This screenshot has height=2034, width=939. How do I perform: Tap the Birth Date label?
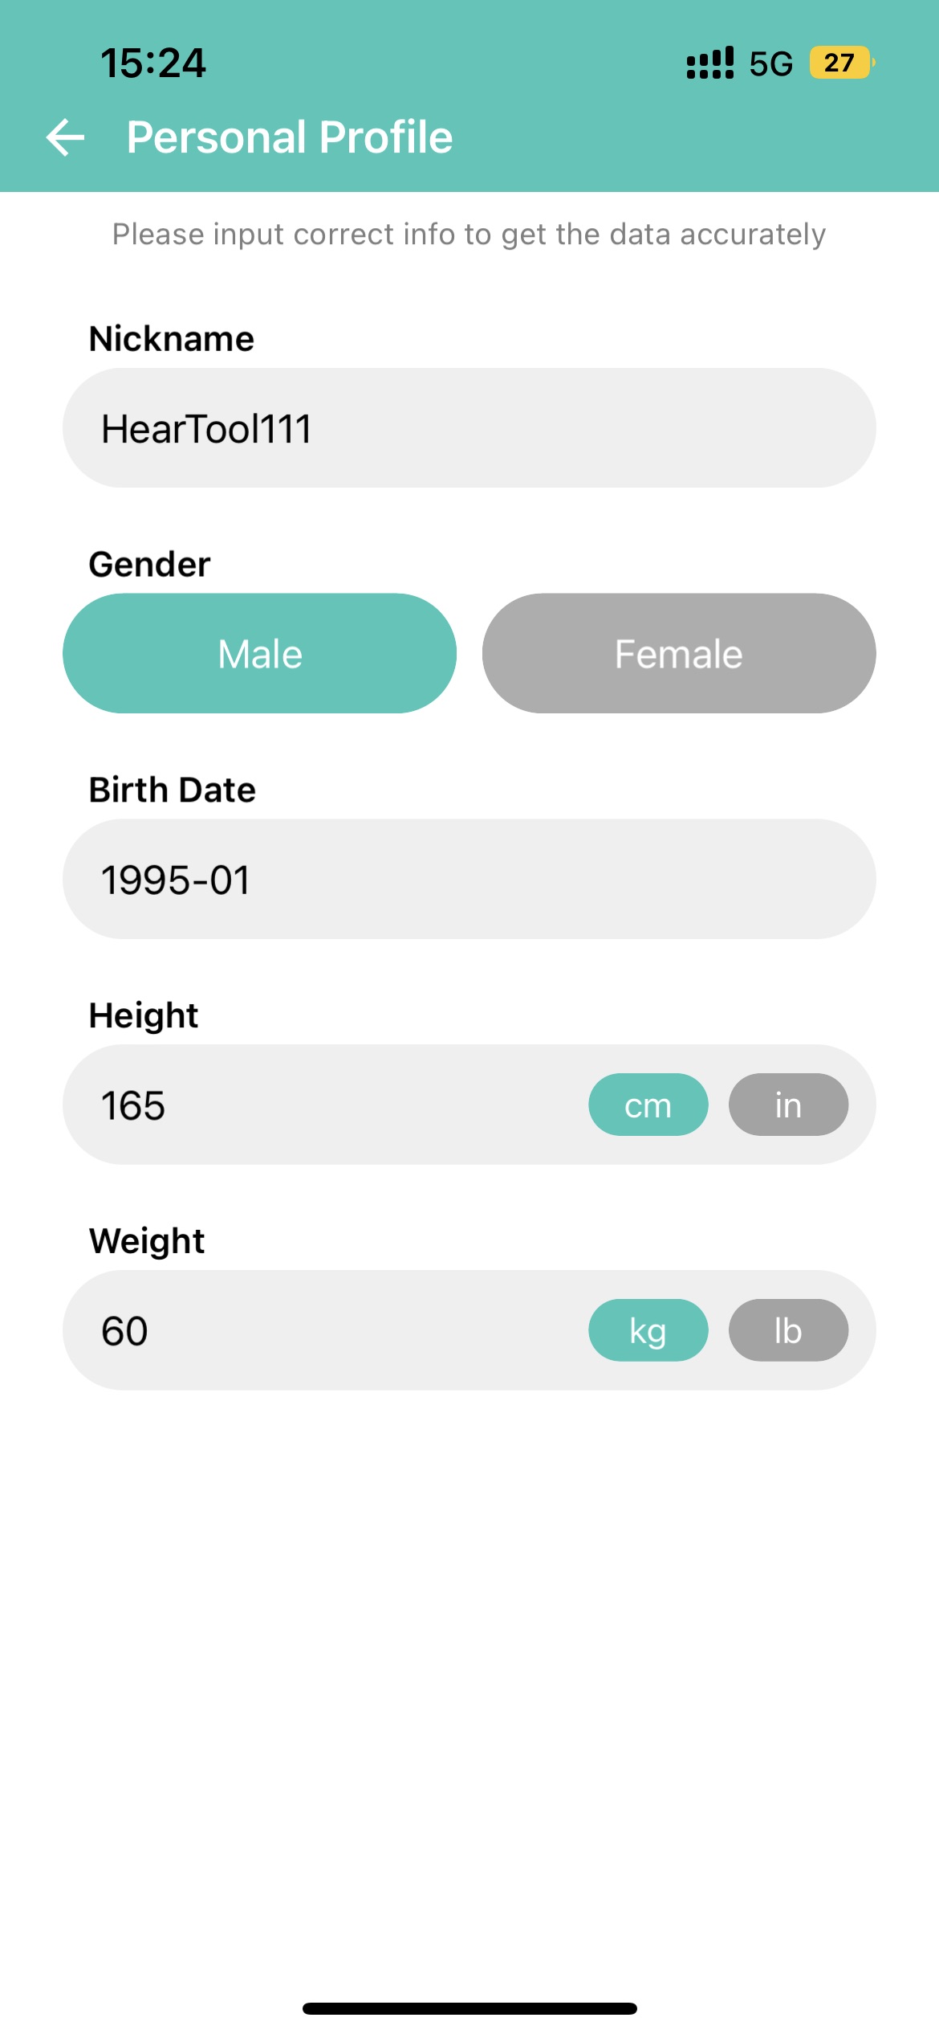click(x=173, y=790)
